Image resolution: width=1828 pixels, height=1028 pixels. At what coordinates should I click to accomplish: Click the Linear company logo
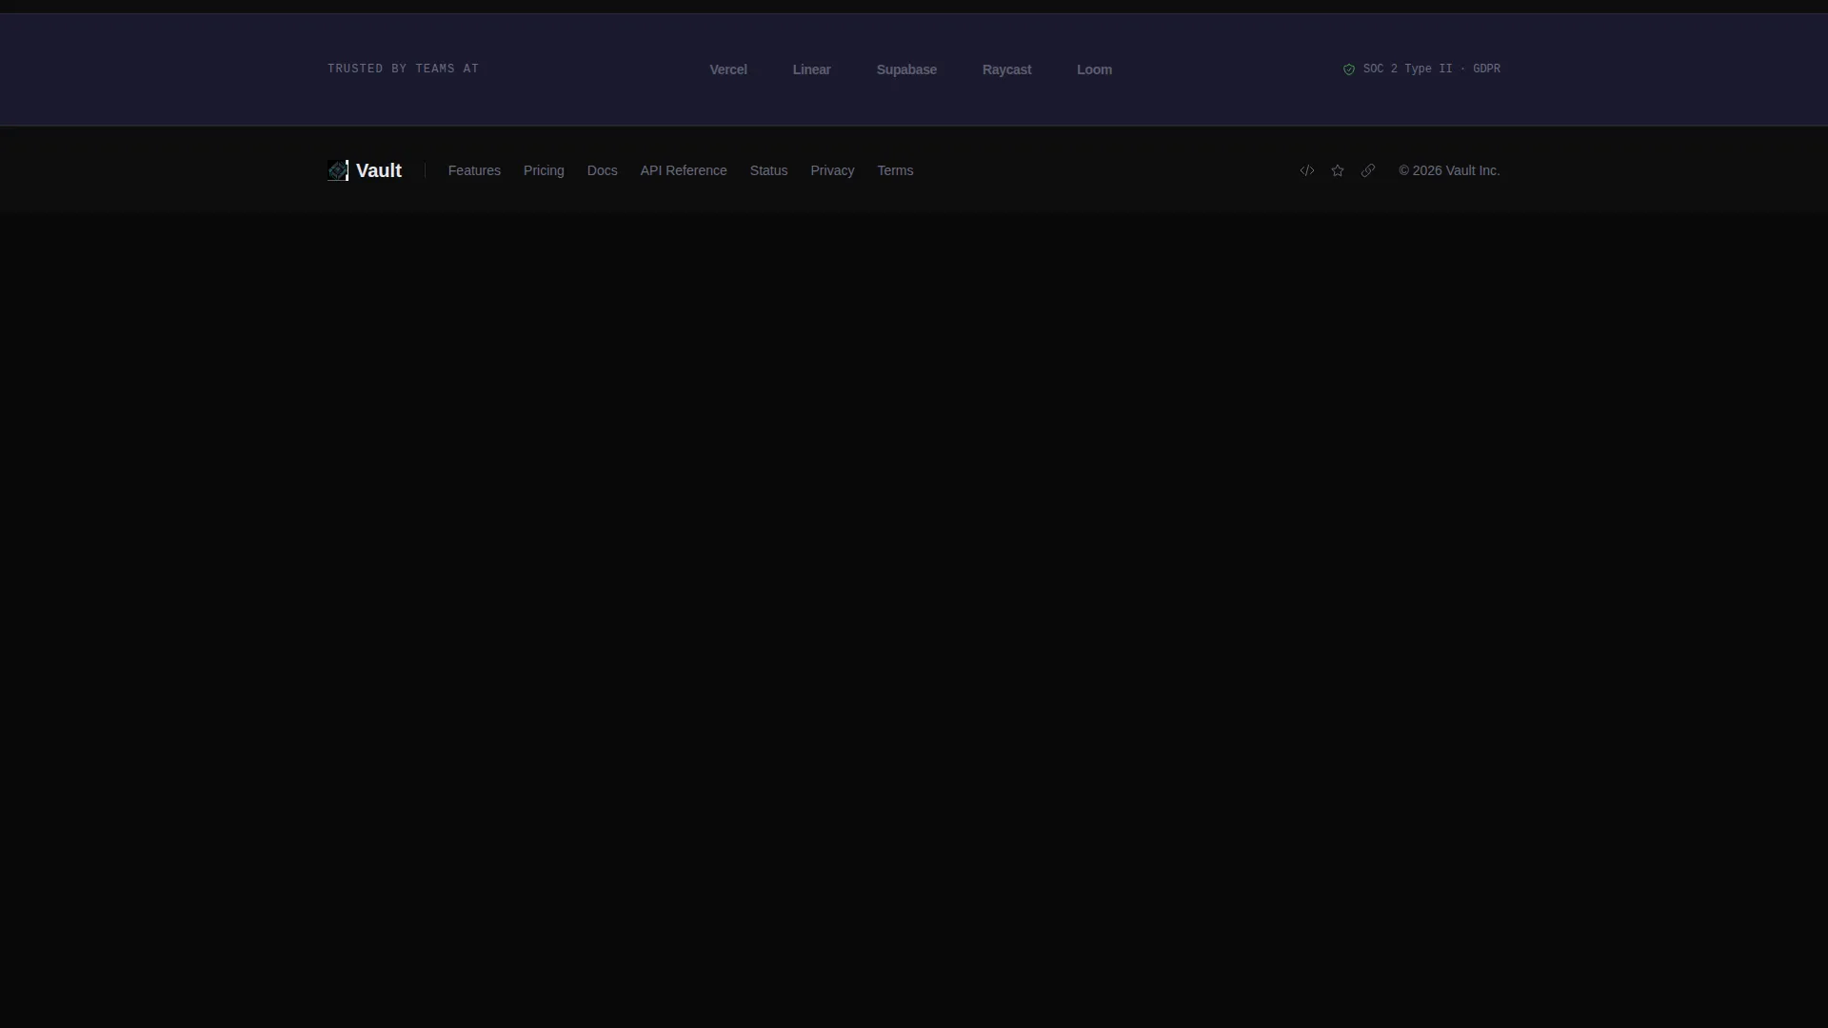click(x=812, y=69)
